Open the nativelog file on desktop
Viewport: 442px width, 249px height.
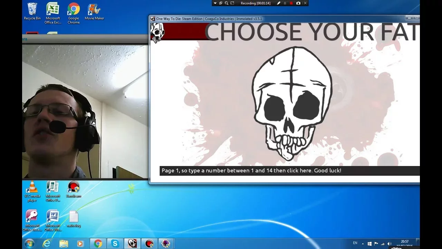pyautogui.click(x=74, y=219)
